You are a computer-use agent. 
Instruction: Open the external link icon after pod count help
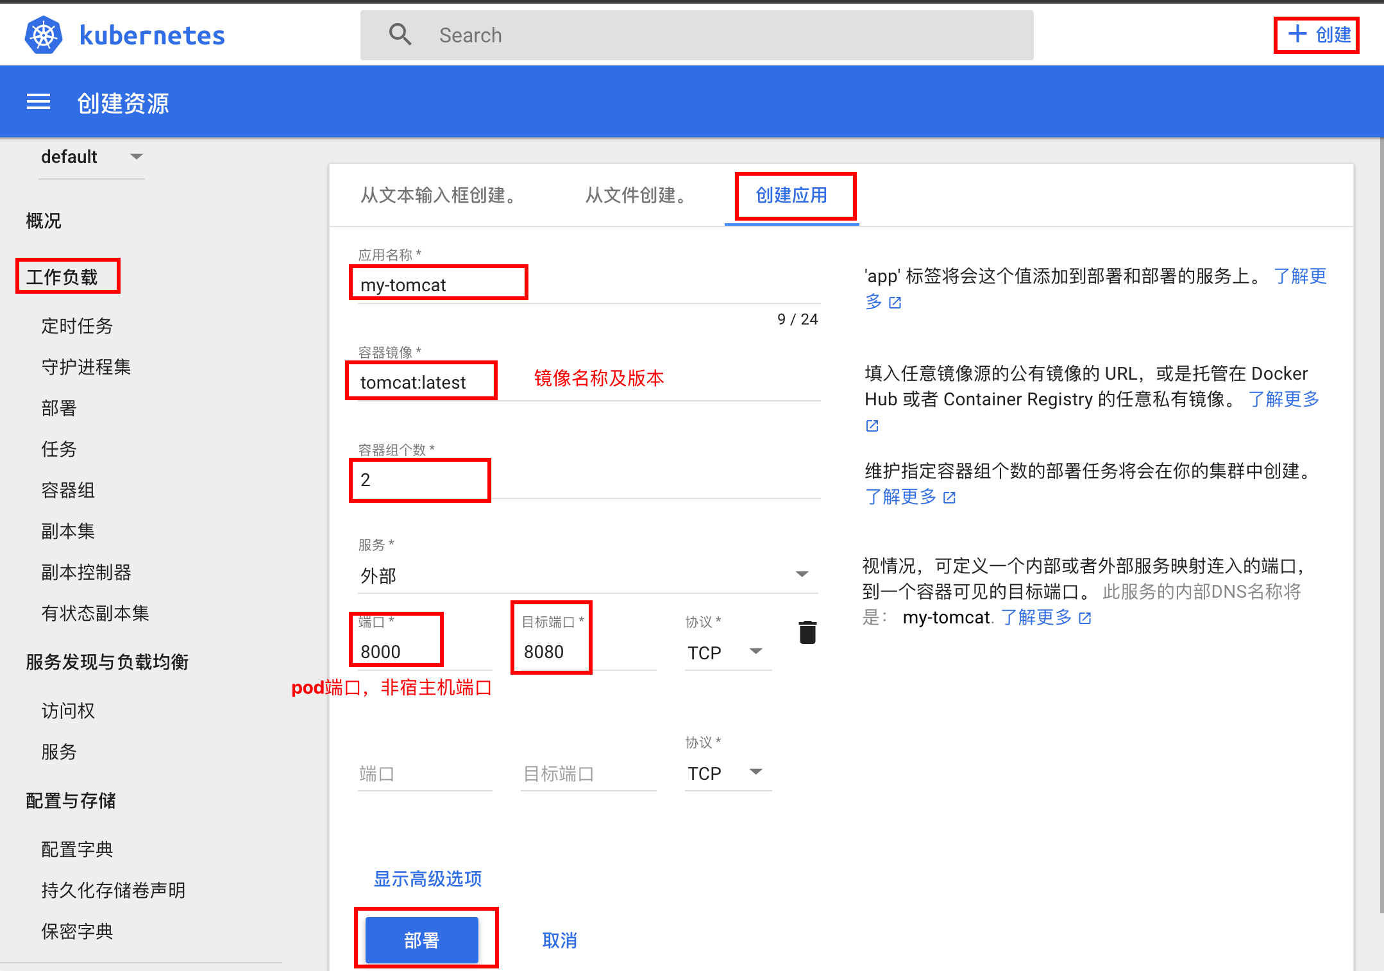tap(950, 498)
